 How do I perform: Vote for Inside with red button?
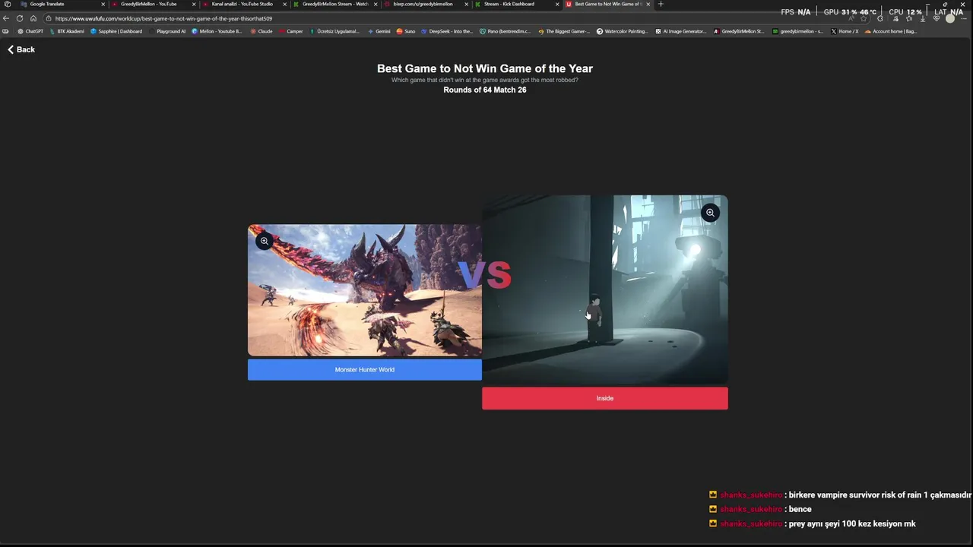click(605, 398)
